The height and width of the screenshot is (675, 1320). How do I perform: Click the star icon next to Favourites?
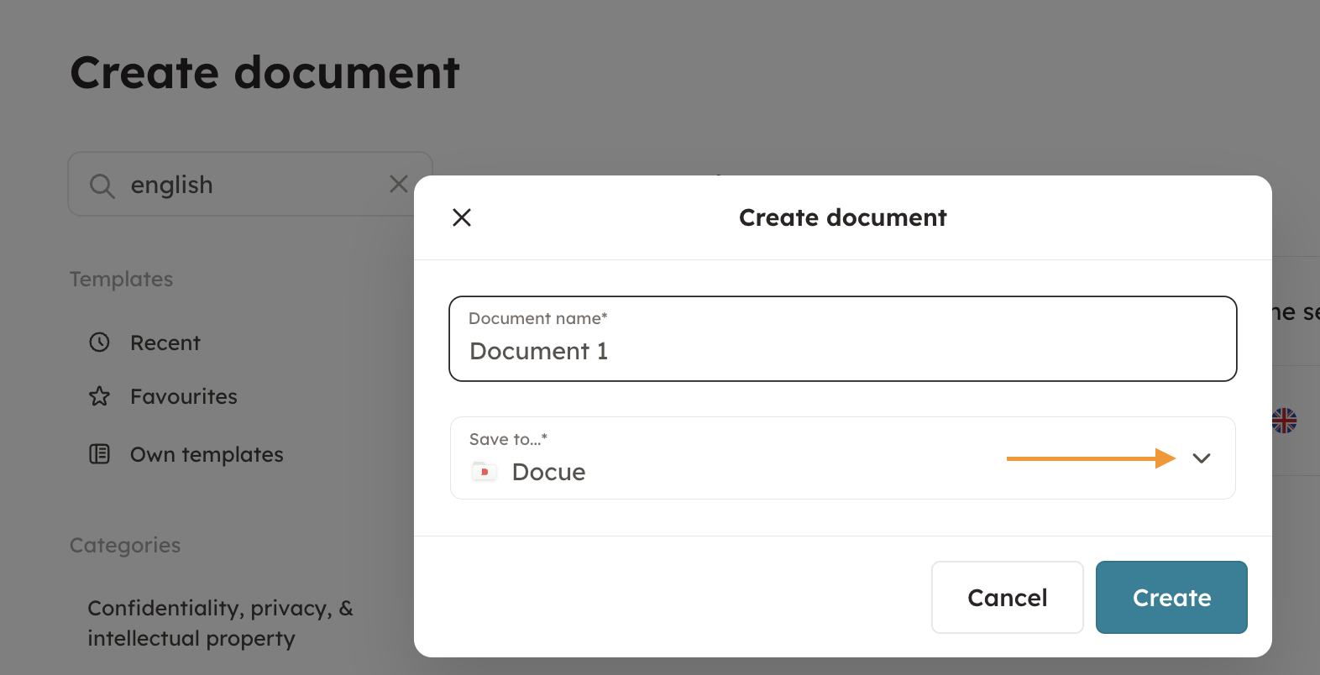pos(100,396)
